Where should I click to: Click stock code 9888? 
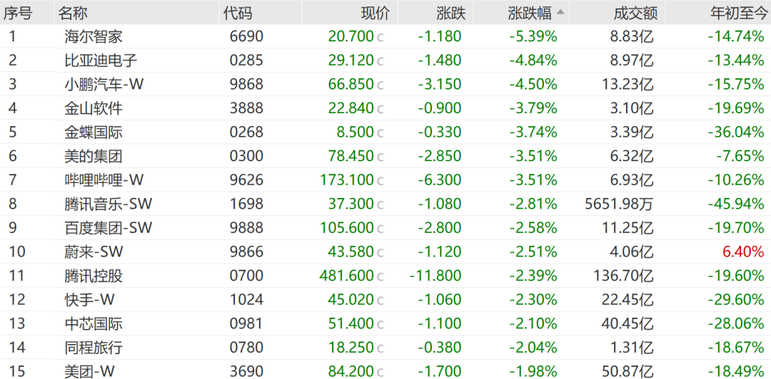246,228
